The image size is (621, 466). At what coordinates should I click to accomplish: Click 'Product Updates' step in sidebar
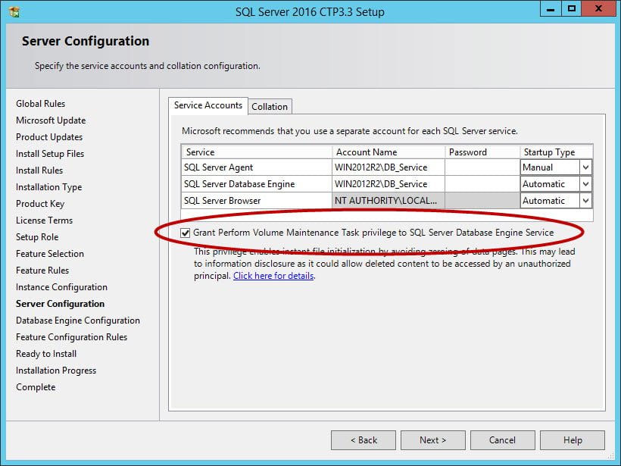coord(49,137)
